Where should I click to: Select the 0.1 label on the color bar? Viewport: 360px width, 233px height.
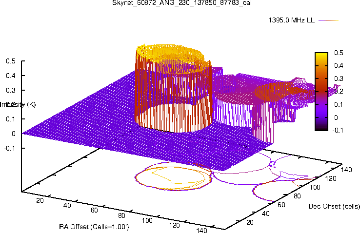[339, 105]
